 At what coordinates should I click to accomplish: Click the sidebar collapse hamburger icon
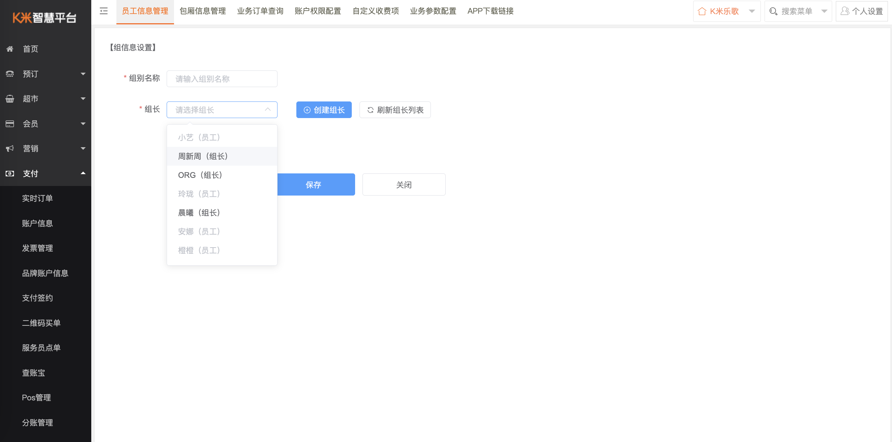tap(104, 11)
